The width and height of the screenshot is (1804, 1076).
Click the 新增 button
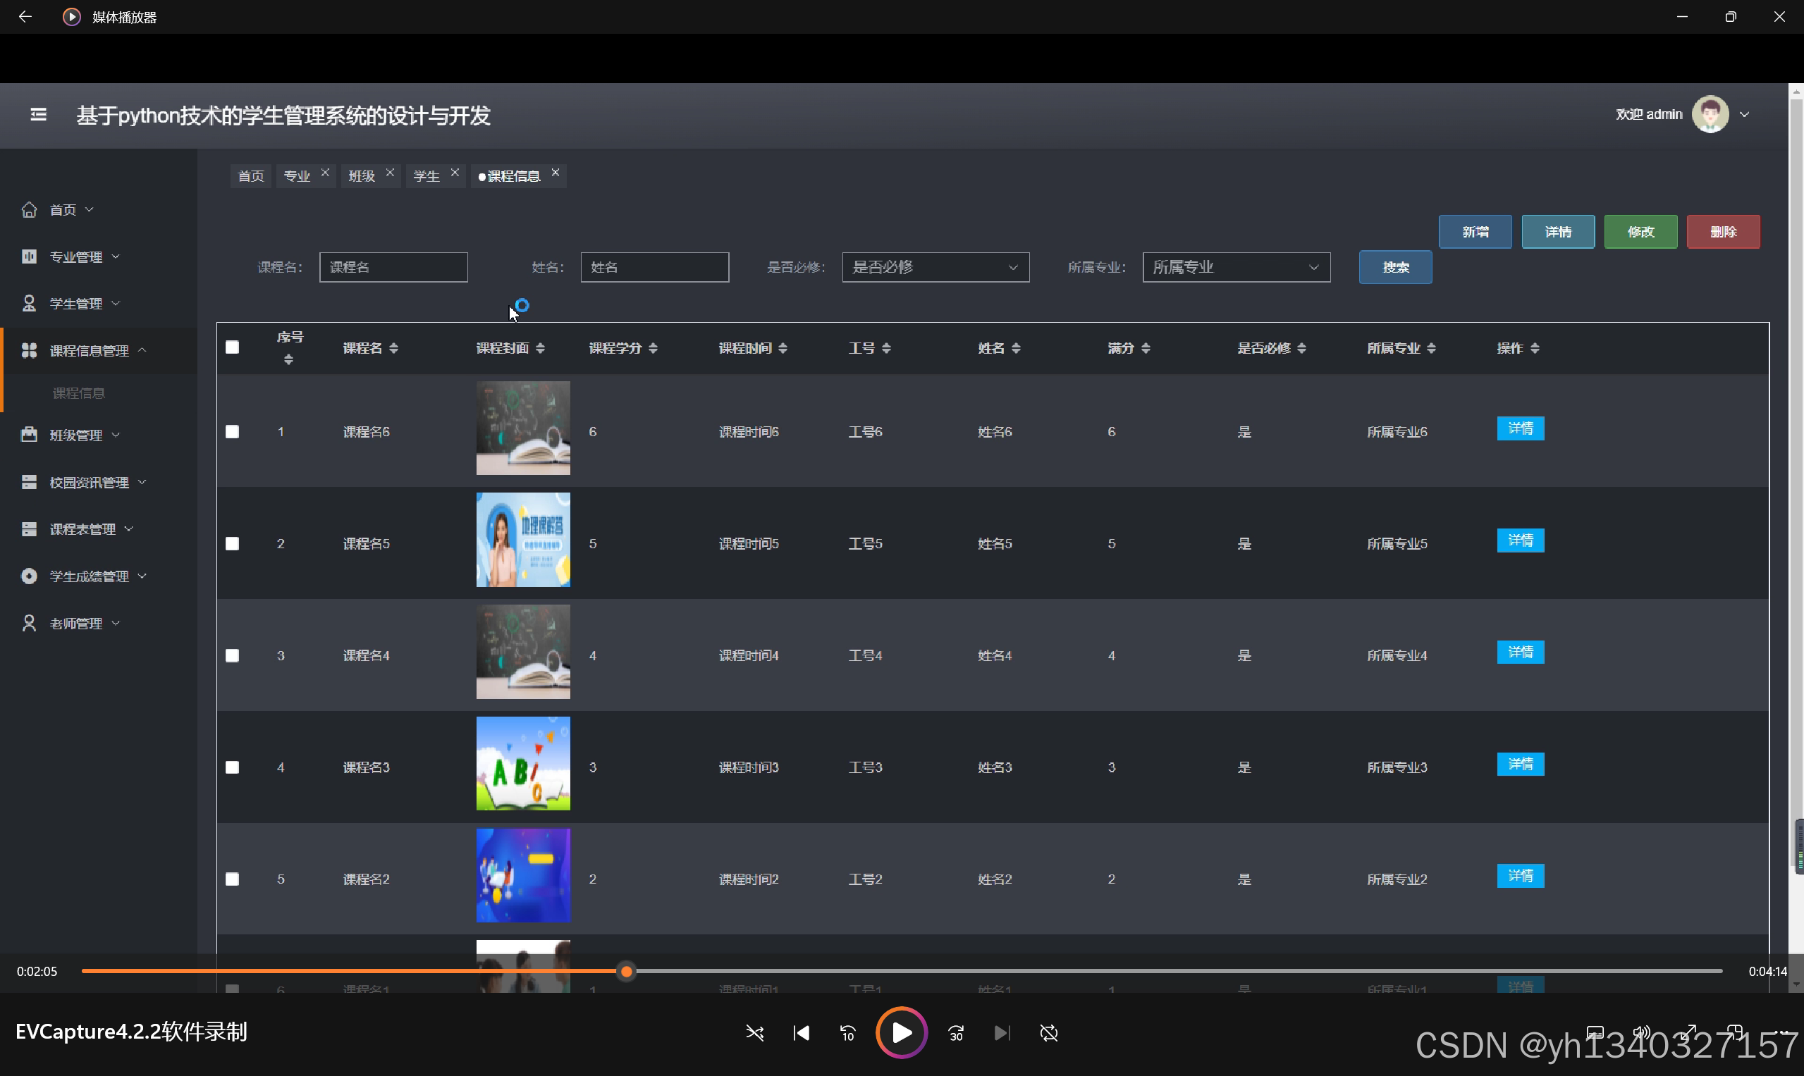click(x=1475, y=232)
